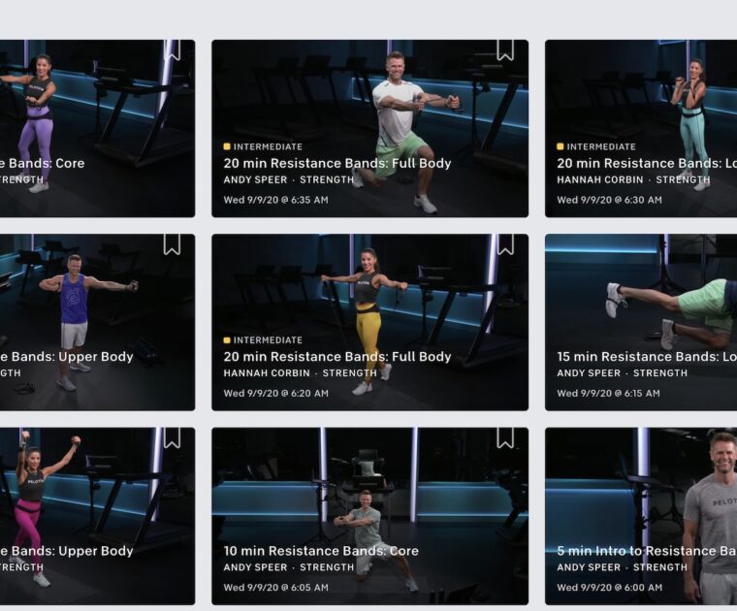The image size is (737, 611).
Task: Open 10 min Resistance Bands: Core class
Action: point(369,516)
